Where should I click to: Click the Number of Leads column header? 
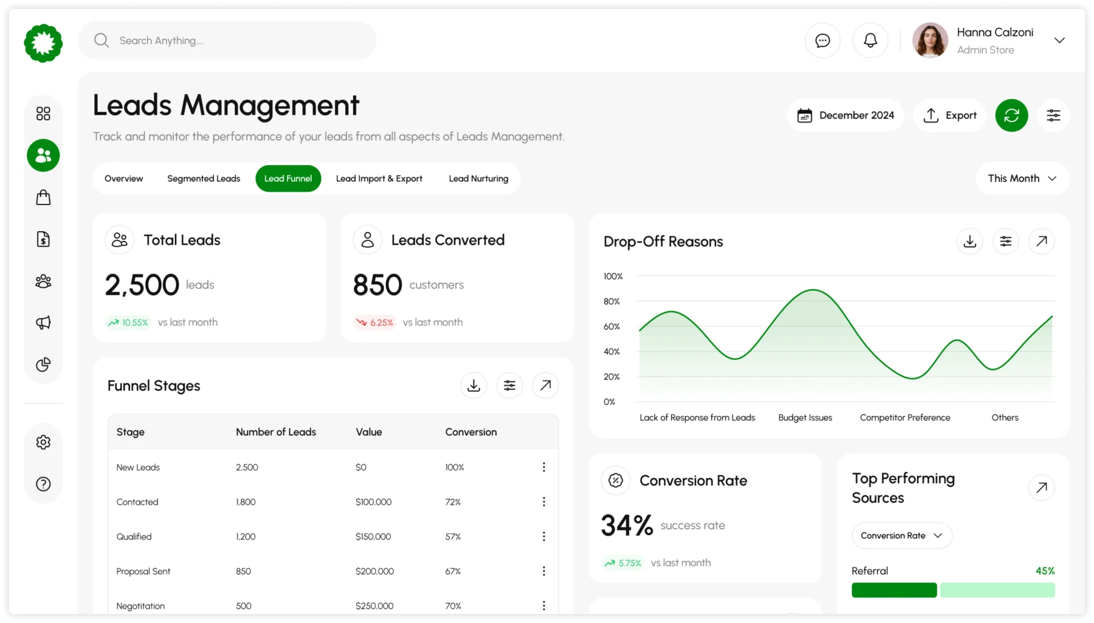pos(276,432)
